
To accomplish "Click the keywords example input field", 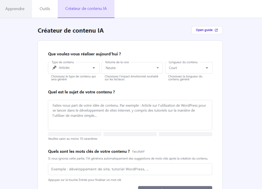I will click(x=130, y=169).
